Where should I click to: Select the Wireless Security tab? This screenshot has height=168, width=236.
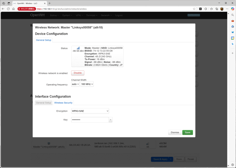[x=63, y=103]
